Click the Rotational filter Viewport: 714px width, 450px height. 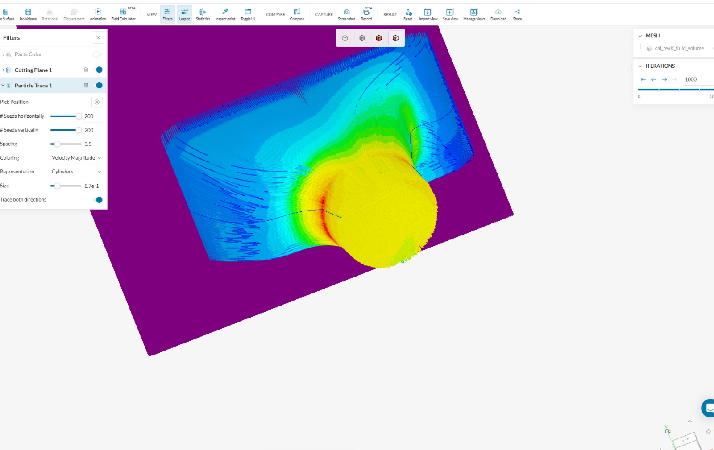coord(50,14)
